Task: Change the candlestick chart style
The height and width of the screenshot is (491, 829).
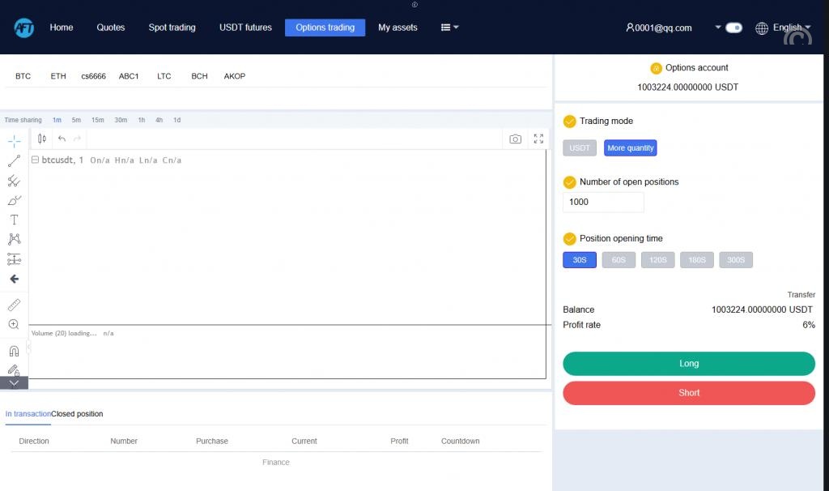Action: (x=42, y=139)
